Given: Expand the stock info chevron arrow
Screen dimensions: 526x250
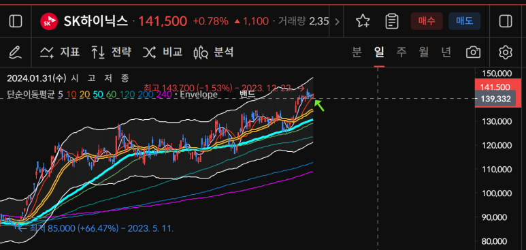Looking at the screenshot, I should (337, 22).
